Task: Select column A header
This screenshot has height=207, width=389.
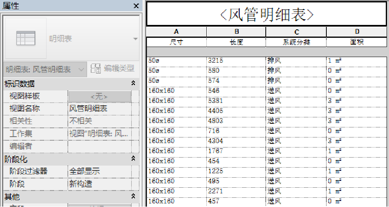Action: (x=176, y=32)
